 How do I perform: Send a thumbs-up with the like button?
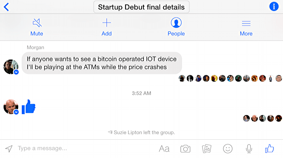(269, 149)
